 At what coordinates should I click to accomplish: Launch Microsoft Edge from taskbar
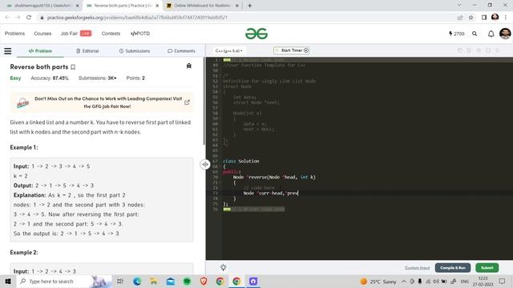pos(137,281)
